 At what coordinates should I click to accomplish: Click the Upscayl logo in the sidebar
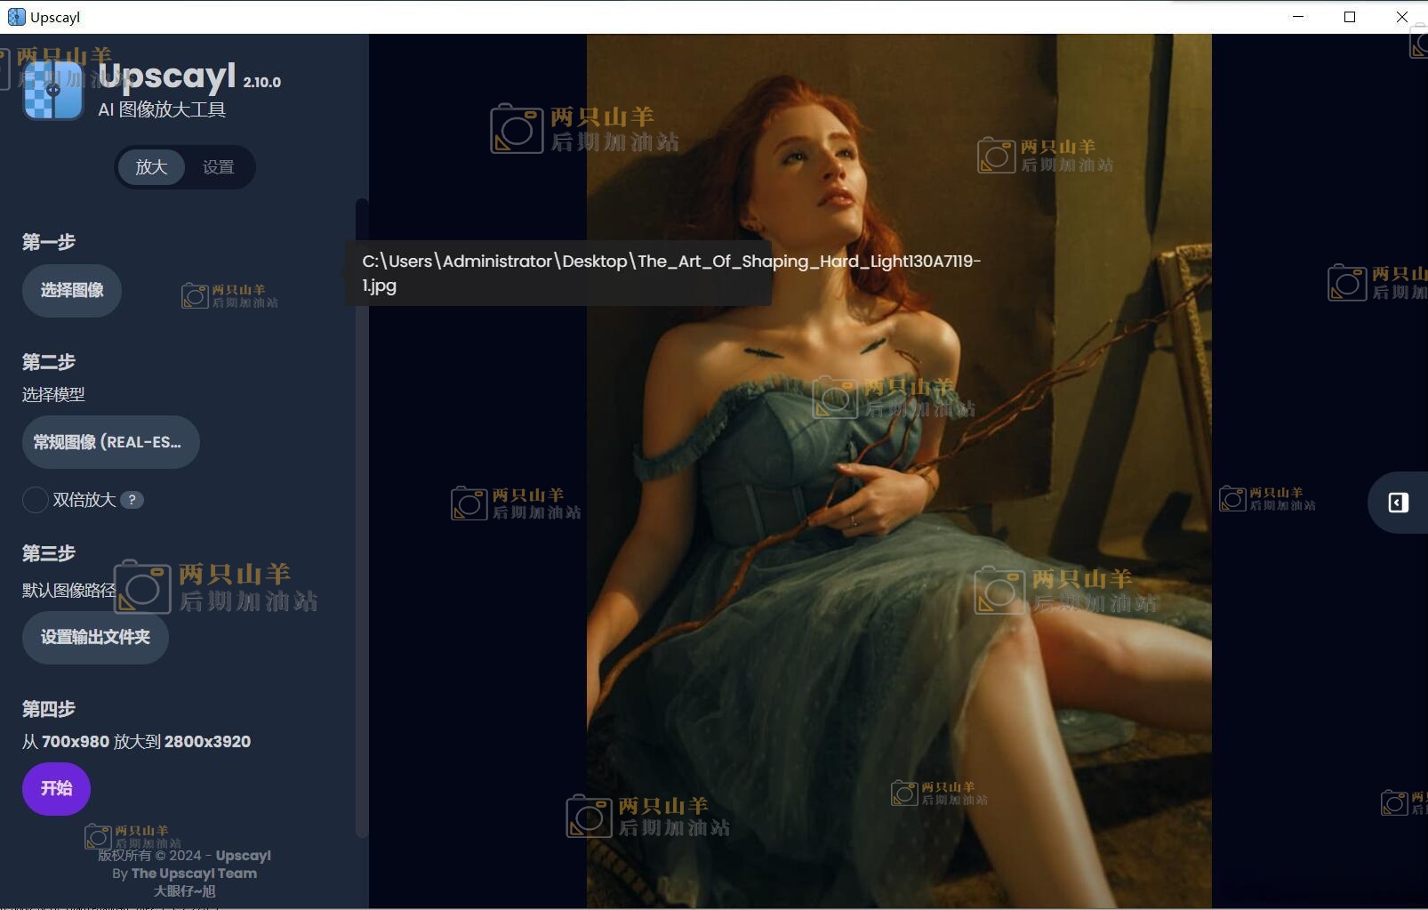52,90
